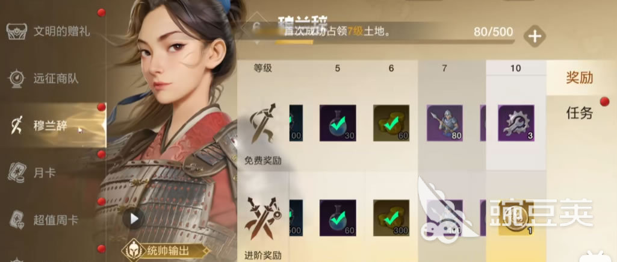
Task: Click the 进阶奖励 crossed swords icon
Action: pyautogui.click(x=263, y=219)
